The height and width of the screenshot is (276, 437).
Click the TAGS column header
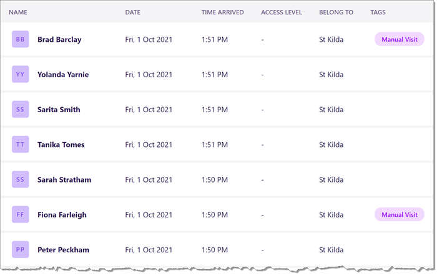coord(378,12)
